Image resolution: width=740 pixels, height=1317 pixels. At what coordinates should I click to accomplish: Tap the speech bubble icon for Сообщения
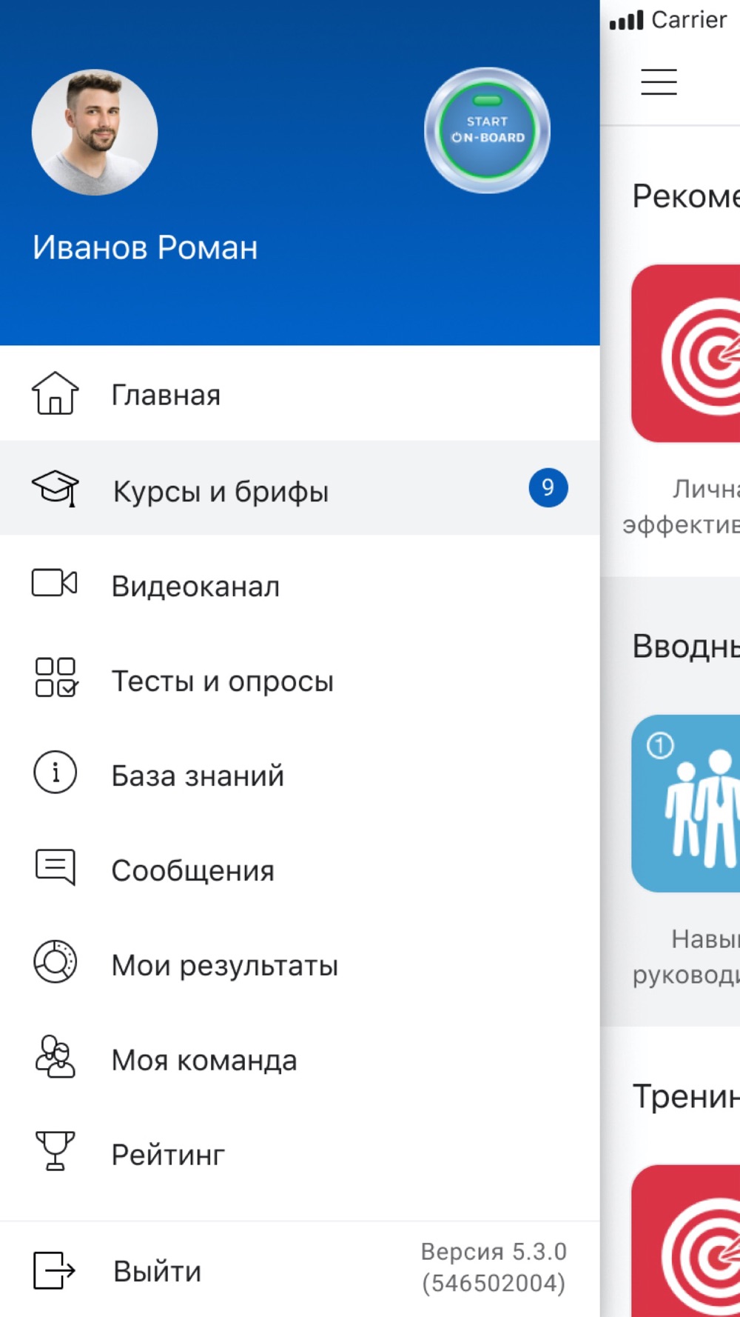pos(55,867)
